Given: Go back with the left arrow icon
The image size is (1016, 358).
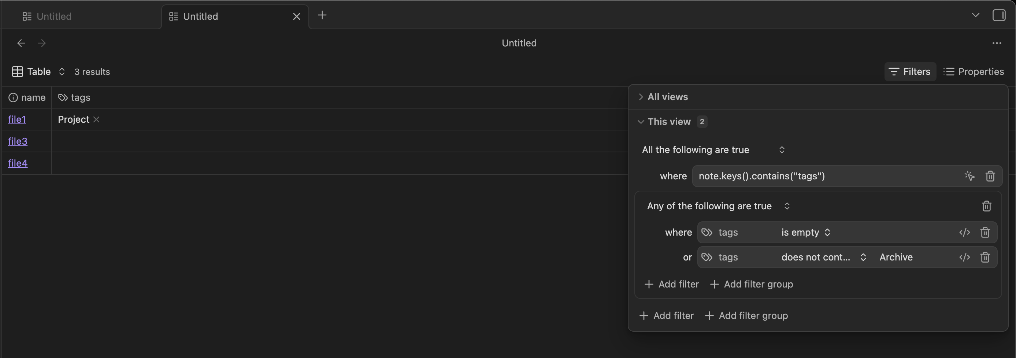Looking at the screenshot, I should [x=21, y=43].
